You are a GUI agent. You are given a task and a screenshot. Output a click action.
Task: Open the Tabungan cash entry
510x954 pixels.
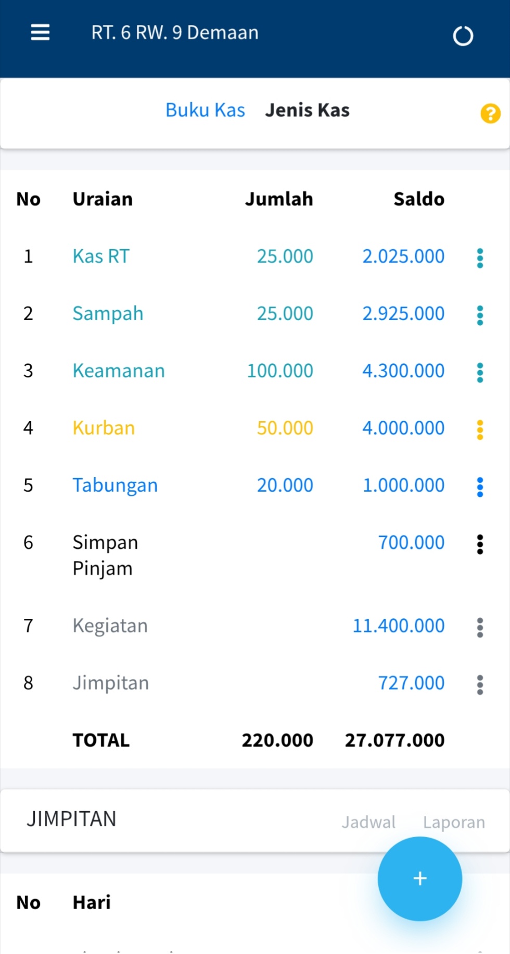click(x=115, y=485)
